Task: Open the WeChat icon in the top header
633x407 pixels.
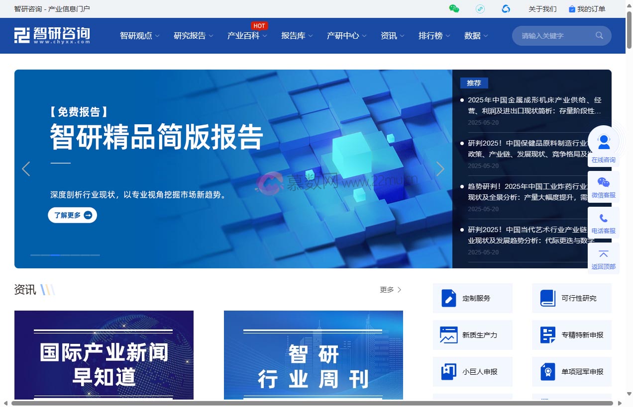Action: pos(453,8)
